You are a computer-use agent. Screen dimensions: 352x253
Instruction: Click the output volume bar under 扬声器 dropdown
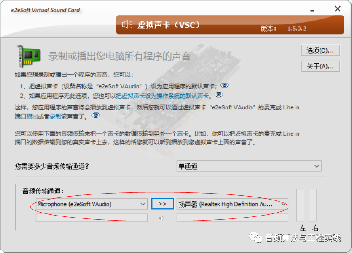click(232, 218)
